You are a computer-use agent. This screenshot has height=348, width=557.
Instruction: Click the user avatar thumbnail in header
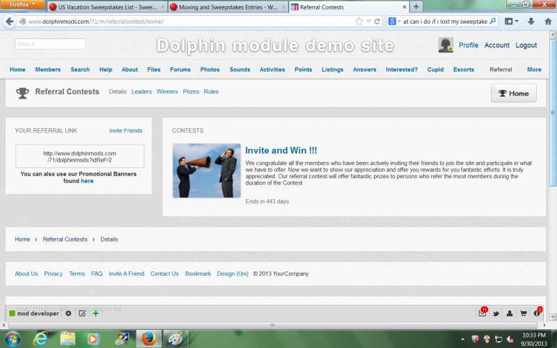coord(446,45)
